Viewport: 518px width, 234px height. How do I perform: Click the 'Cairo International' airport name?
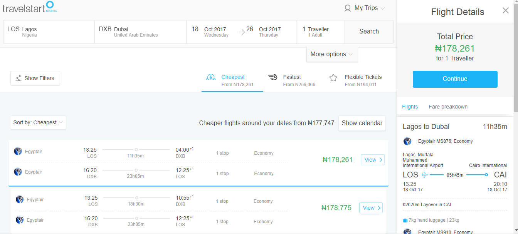[x=488, y=165]
